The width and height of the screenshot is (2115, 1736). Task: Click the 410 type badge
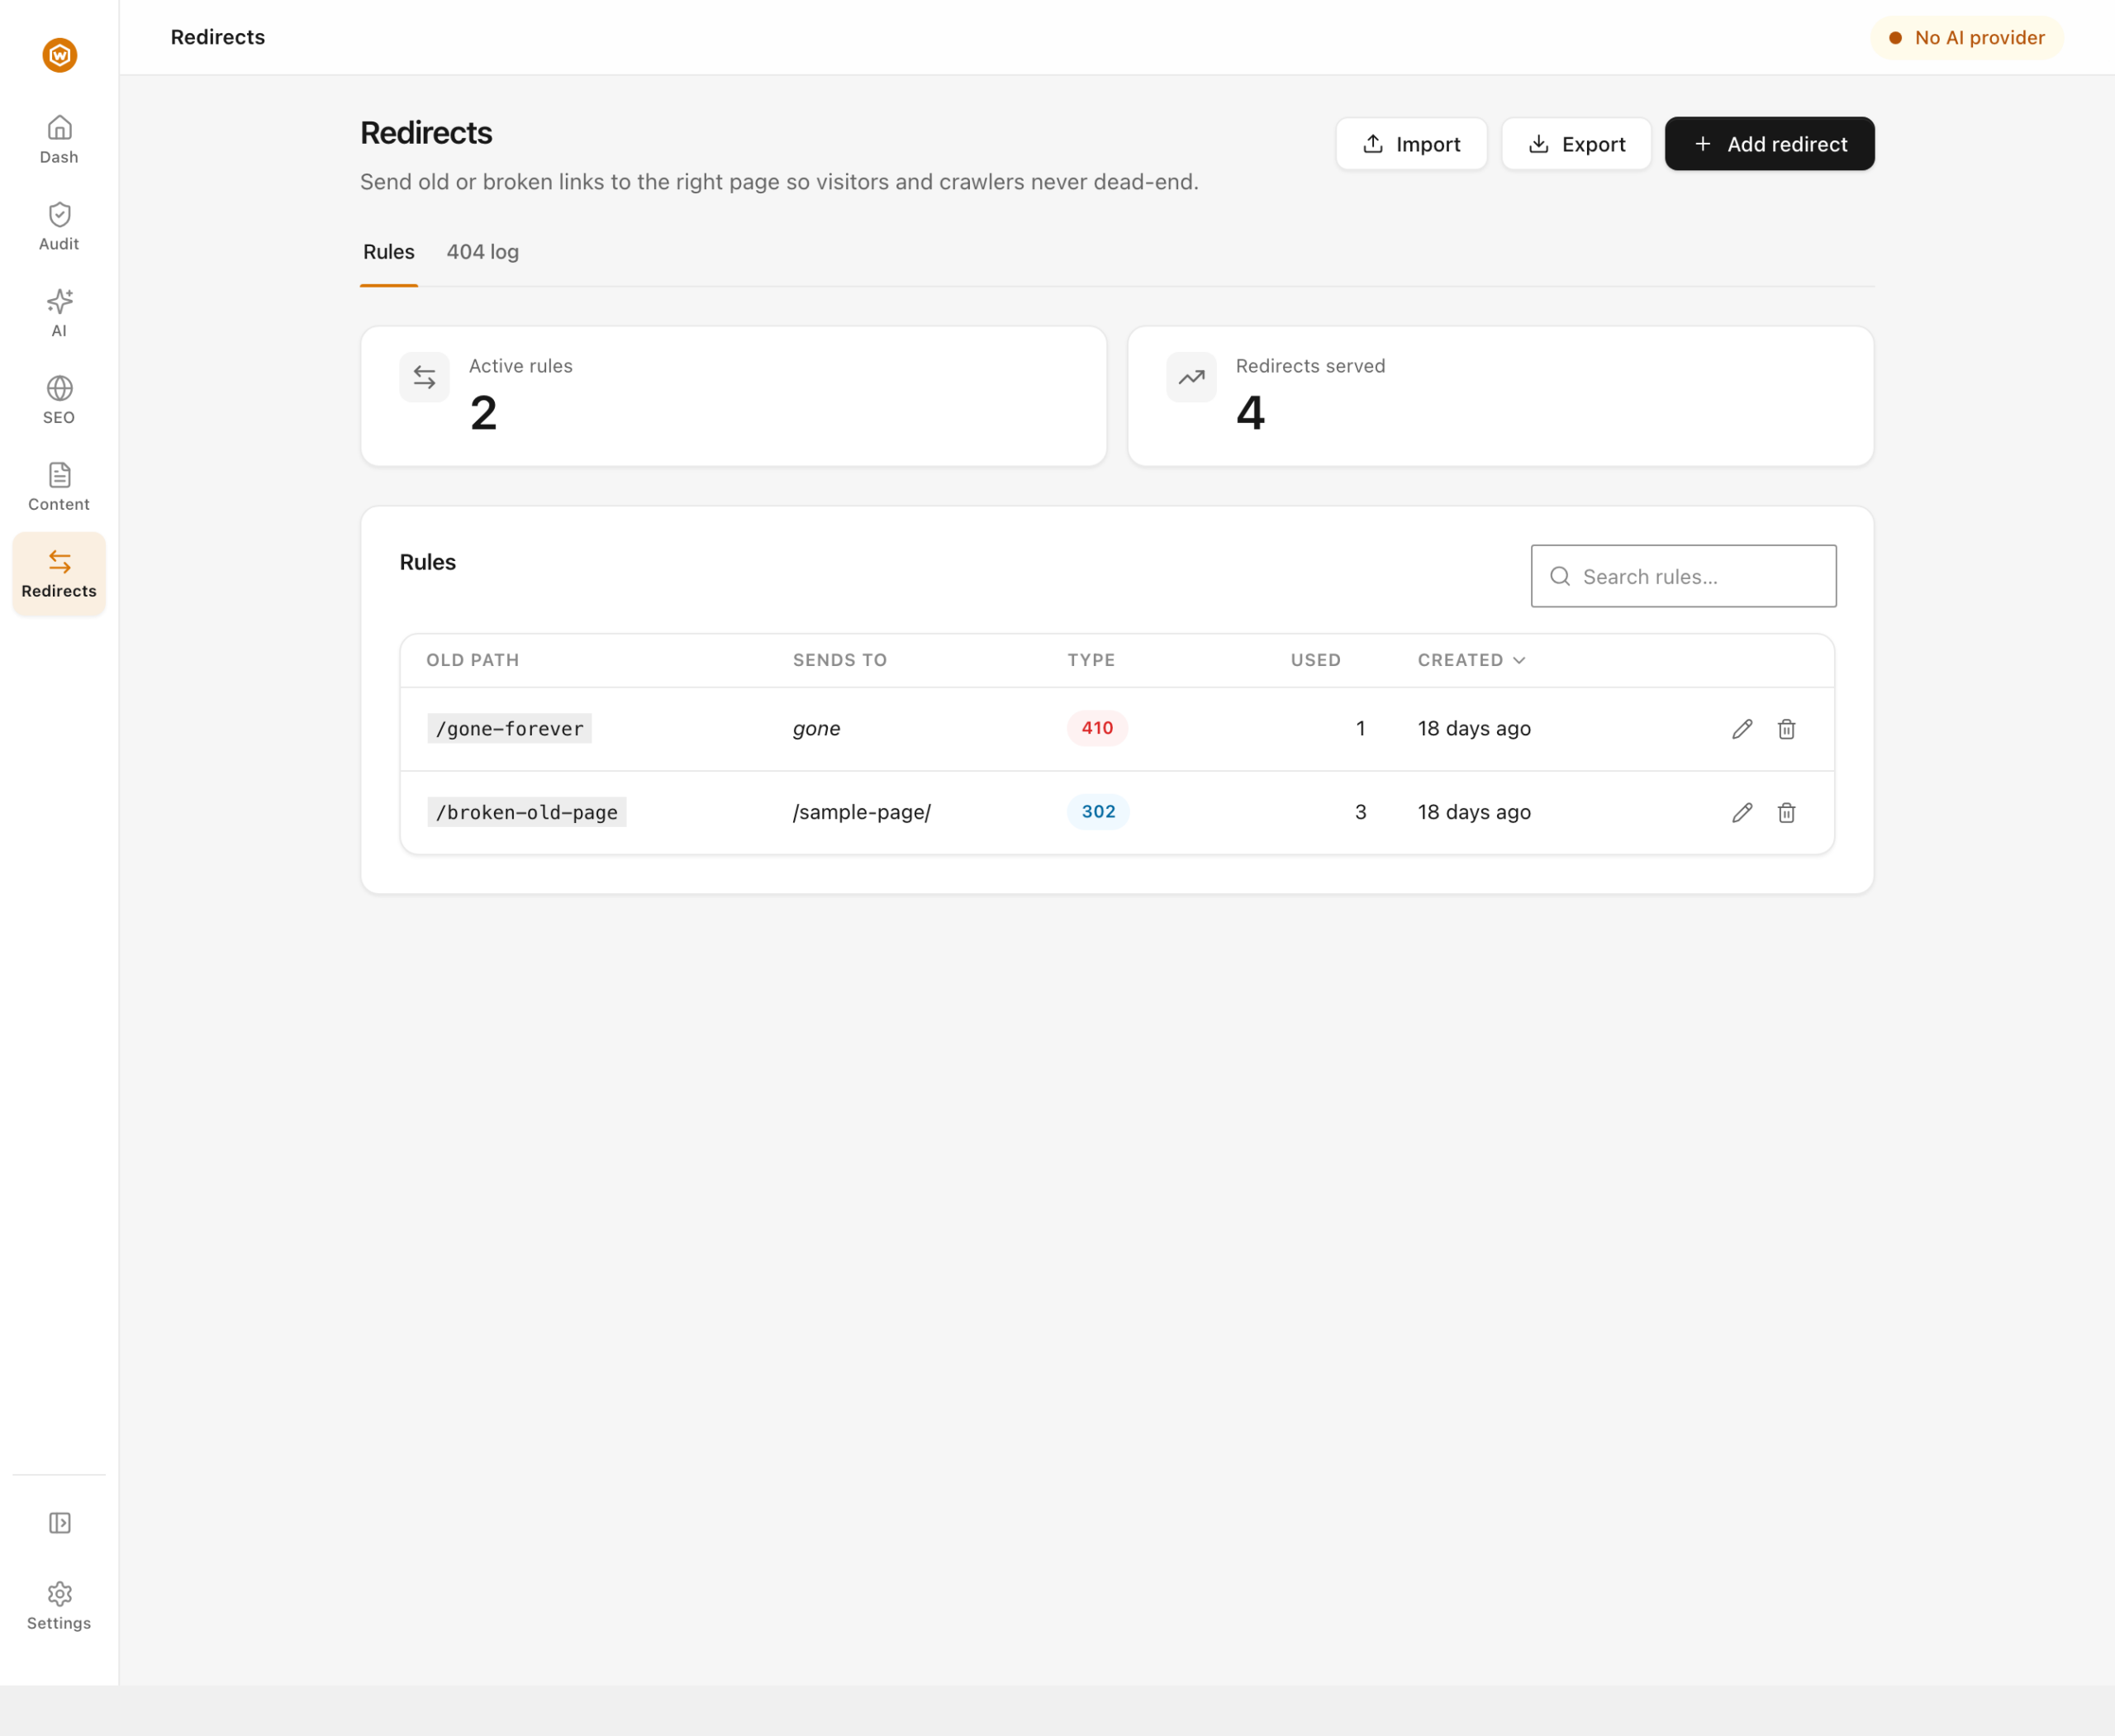pyautogui.click(x=1097, y=728)
